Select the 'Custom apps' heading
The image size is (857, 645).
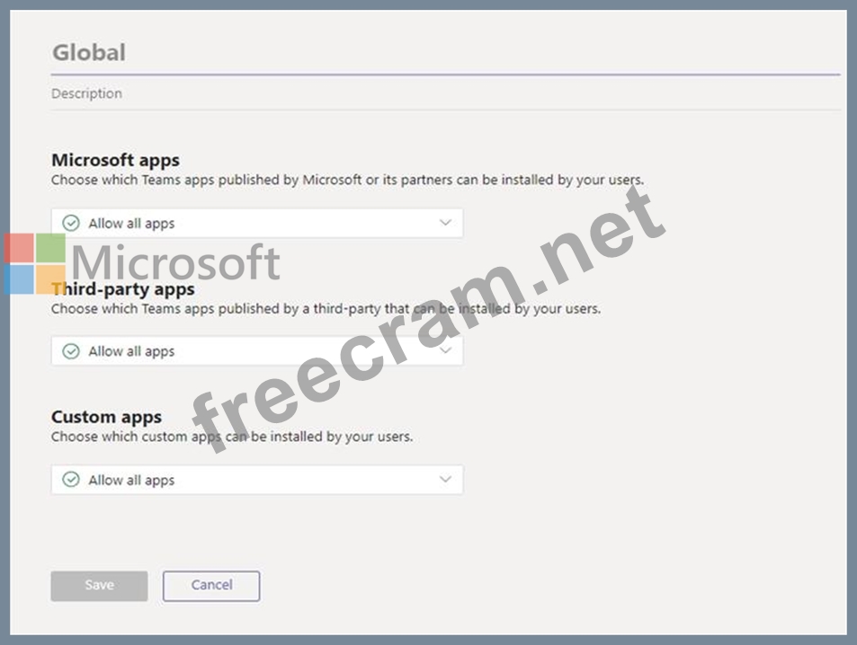coord(107,417)
